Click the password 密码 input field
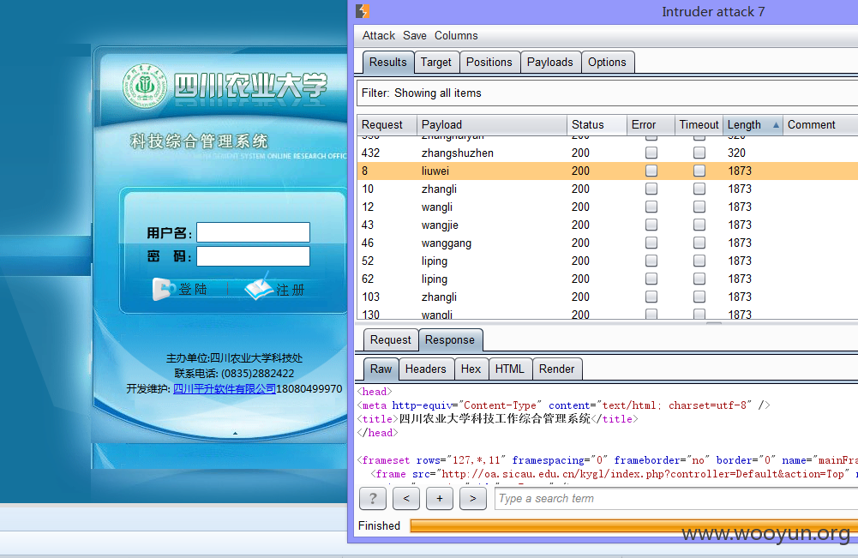This screenshot has height=558, width=858. 254,256
